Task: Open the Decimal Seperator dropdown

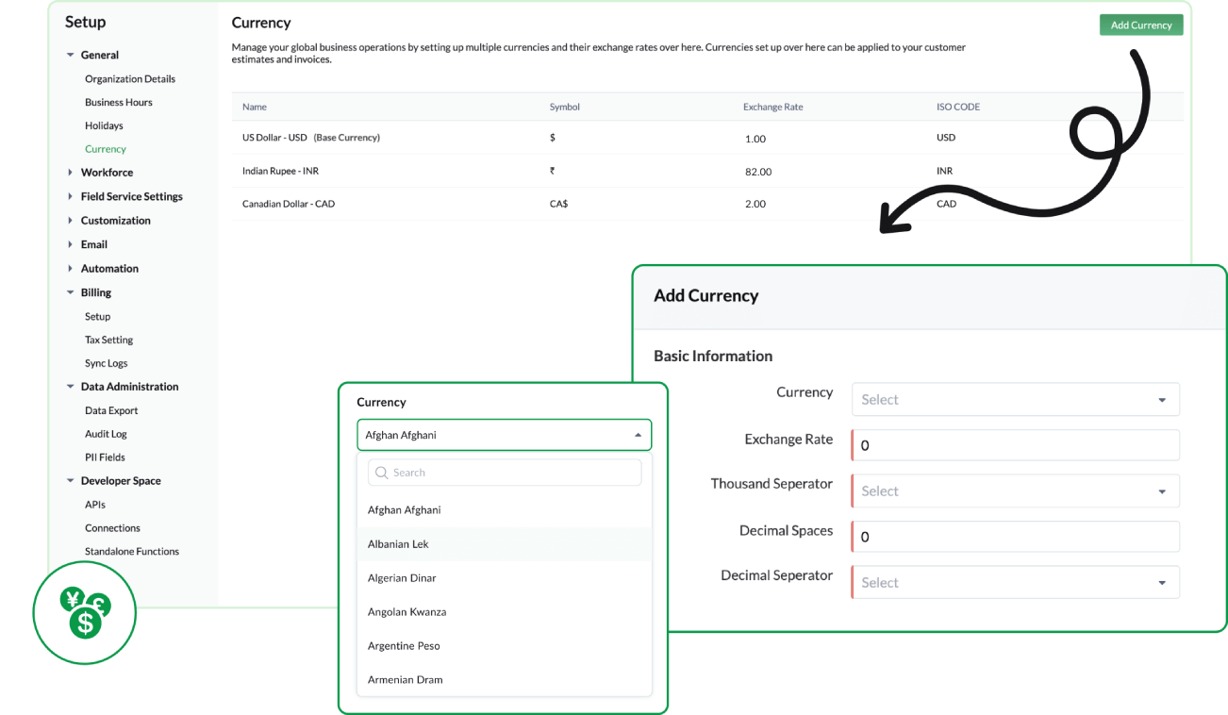Action: pos(1015,583)
